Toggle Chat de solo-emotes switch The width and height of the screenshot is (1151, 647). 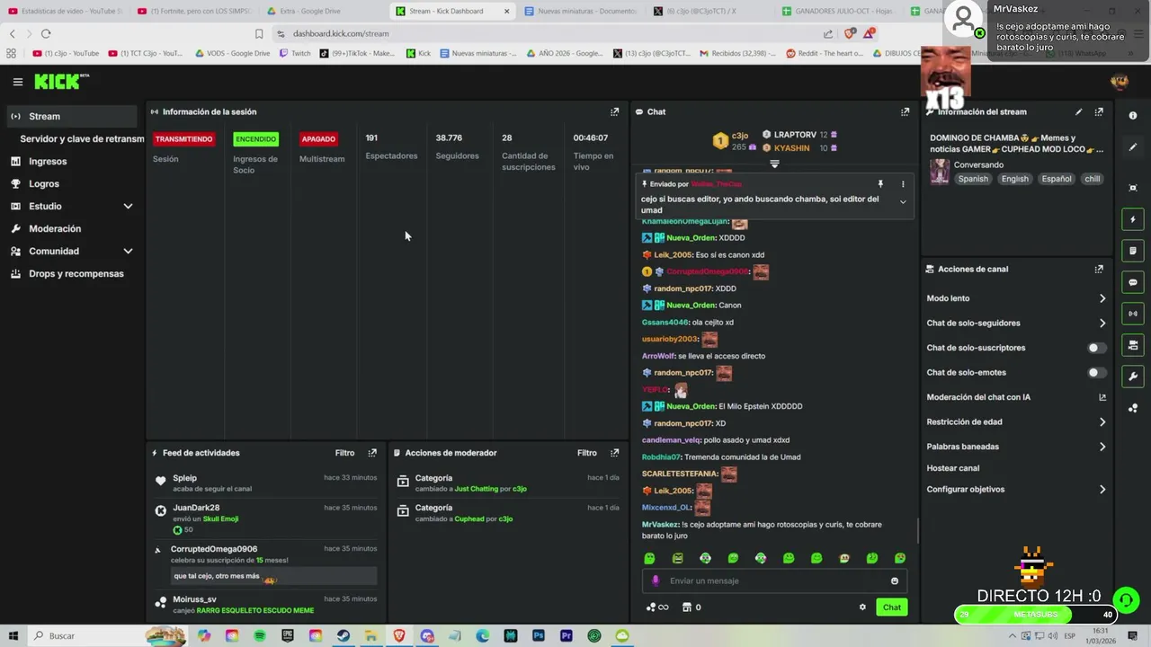click(x=1096, y=372)
